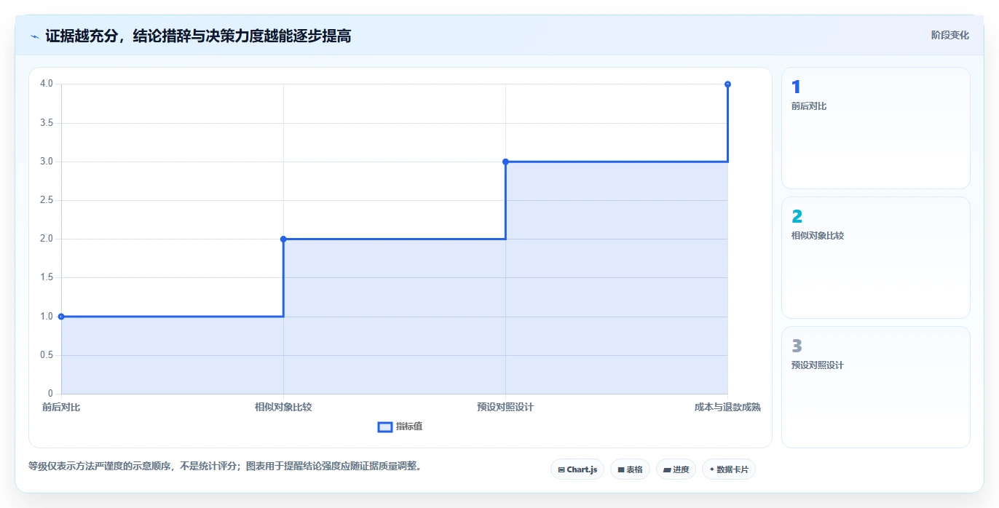
Task: Click the 表格 tag pill
Action: tap(630, 469)
